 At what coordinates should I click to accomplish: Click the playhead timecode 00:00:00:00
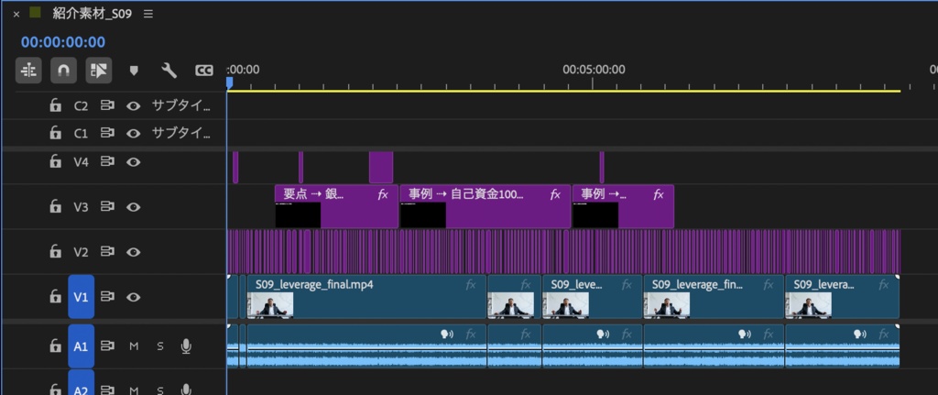pyautogui.click(x=63, y=42)
